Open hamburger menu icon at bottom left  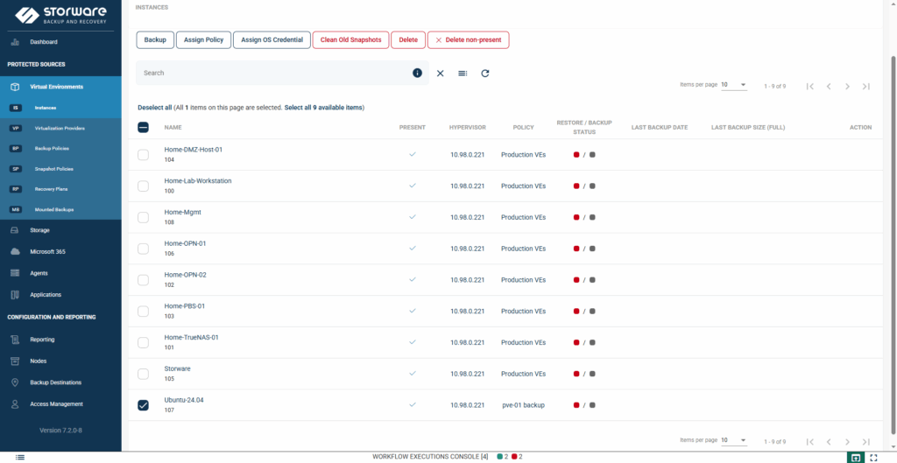pos(20,457)
